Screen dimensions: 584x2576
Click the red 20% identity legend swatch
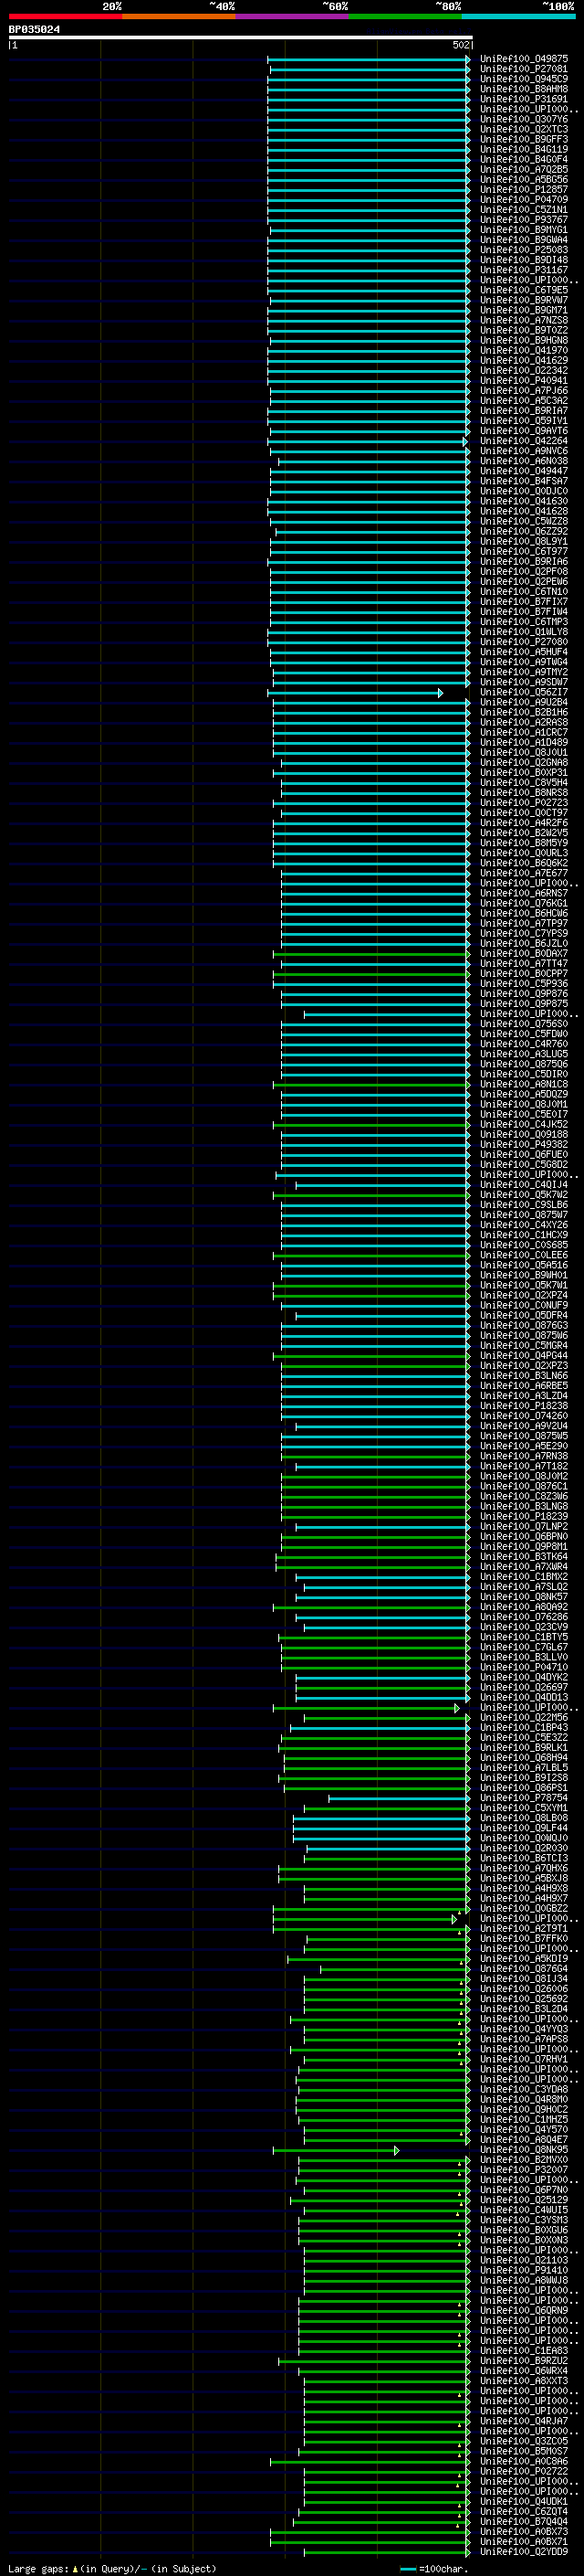tap(65, 16)
